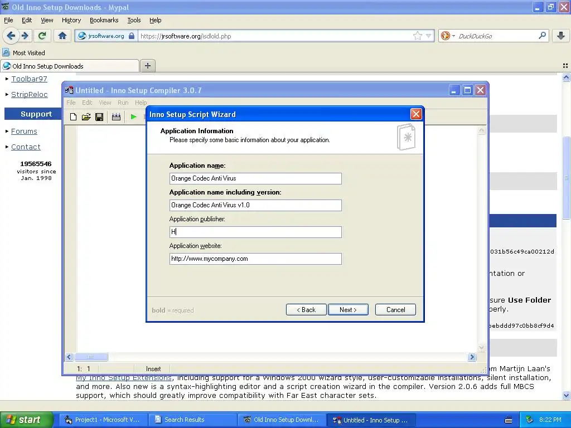Click the Application name including version field
Viewport: 571px width, 428px height.
[x=255, y=205]
